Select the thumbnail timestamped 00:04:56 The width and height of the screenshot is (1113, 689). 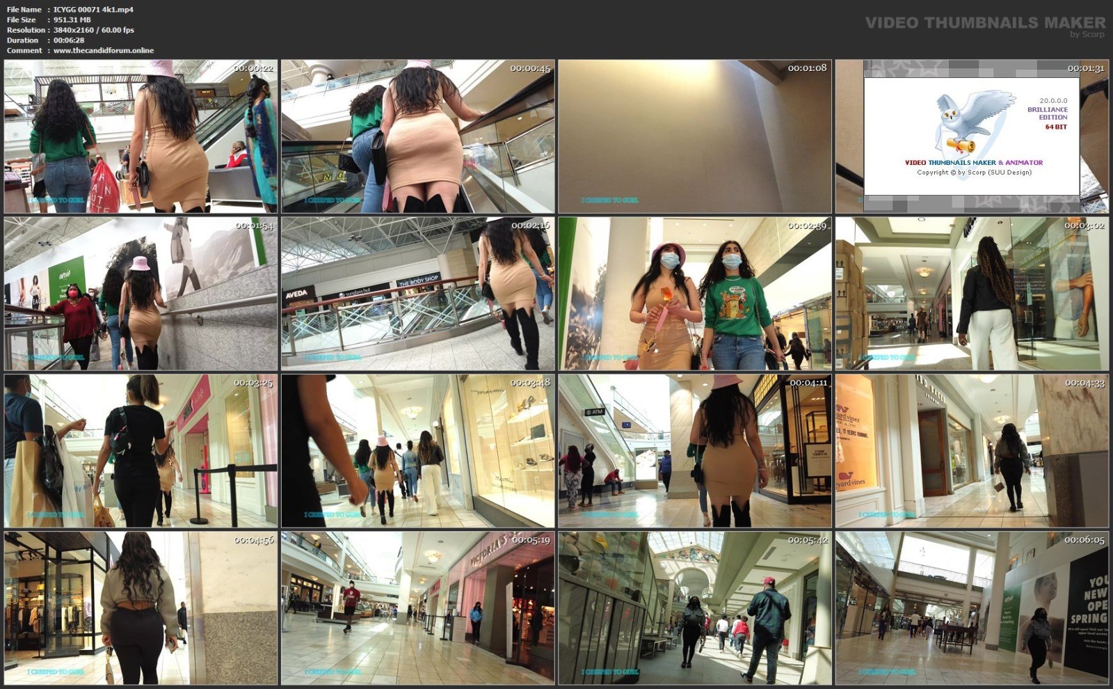[x=141, y=608]
